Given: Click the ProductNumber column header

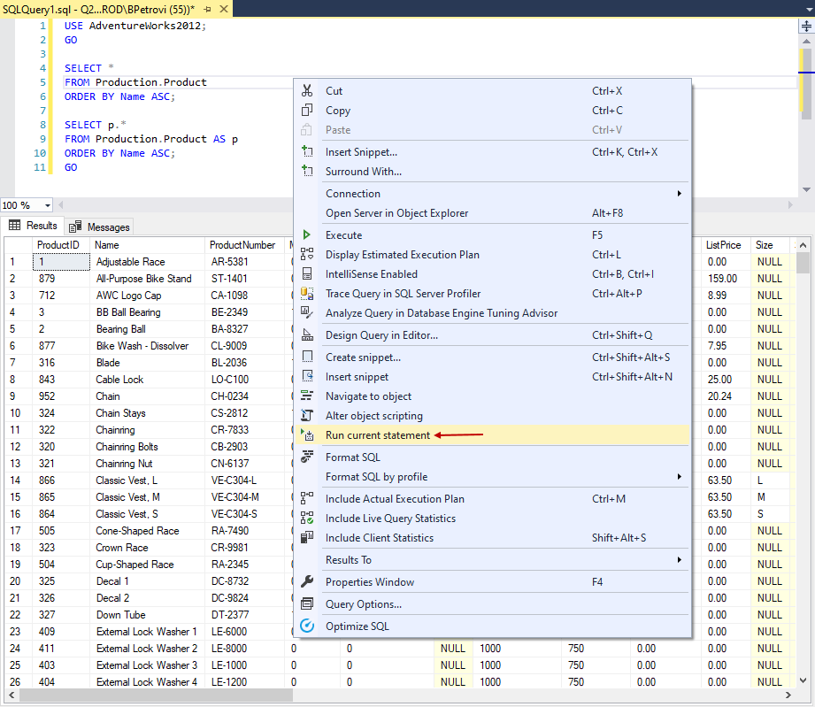Looking at the screenshot, I should pyautogui.click(x=244, y=245).
